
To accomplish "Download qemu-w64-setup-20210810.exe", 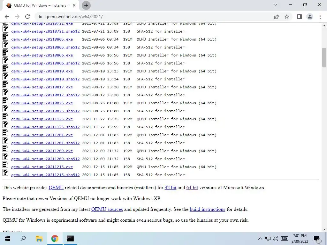I will pyautogui.click(x=42, y=71).
